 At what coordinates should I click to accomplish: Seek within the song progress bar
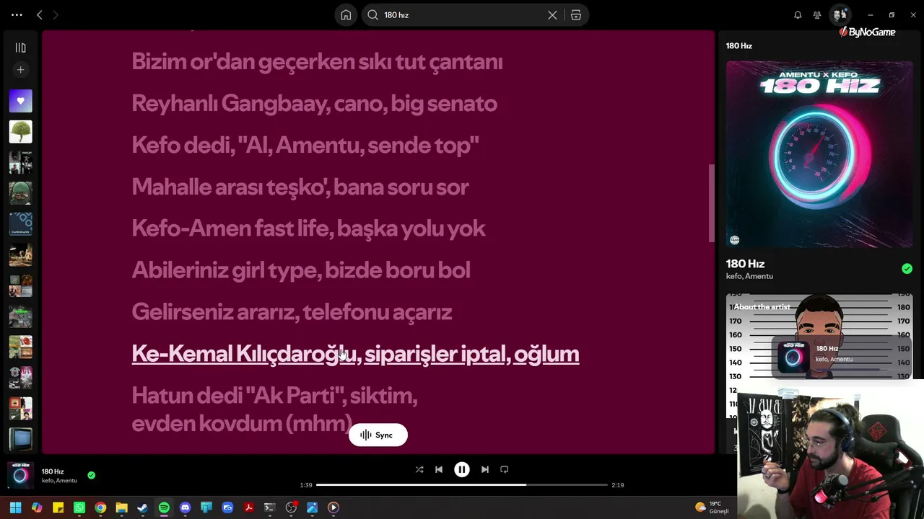pos(462,485)
